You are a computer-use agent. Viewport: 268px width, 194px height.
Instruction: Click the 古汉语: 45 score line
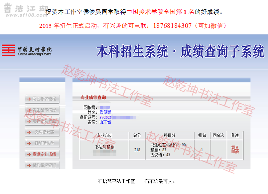coord(160,155)
